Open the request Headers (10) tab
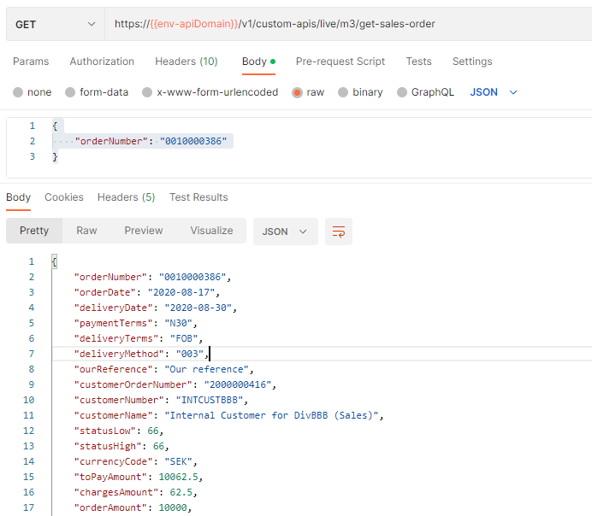The width and height of the screenshot is (592, 516). (186, 62)
